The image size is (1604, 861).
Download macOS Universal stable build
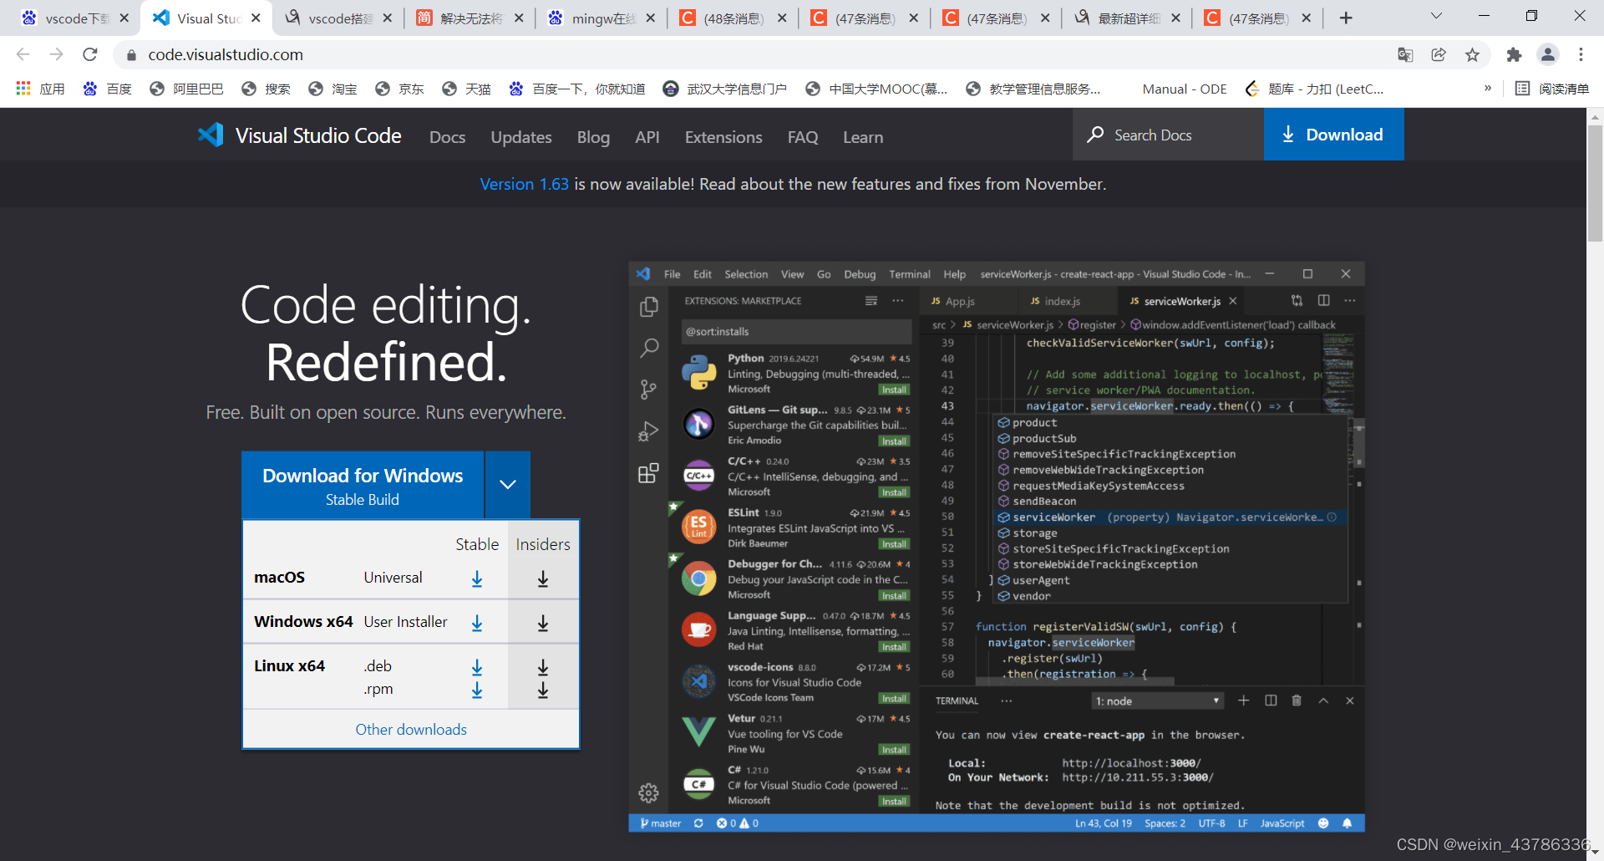pos(477,578)
